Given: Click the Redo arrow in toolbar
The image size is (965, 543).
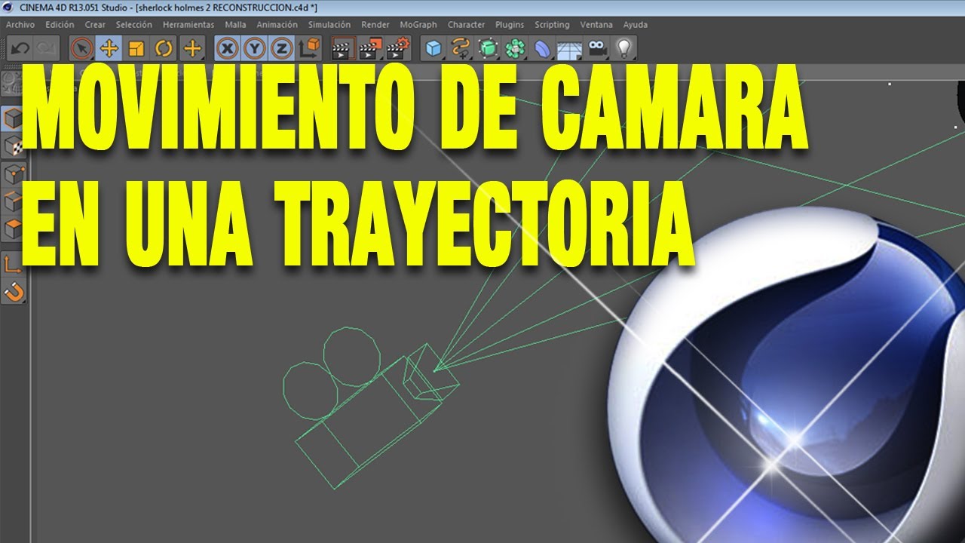Looking at the screenshot, I should click(46, 49).
